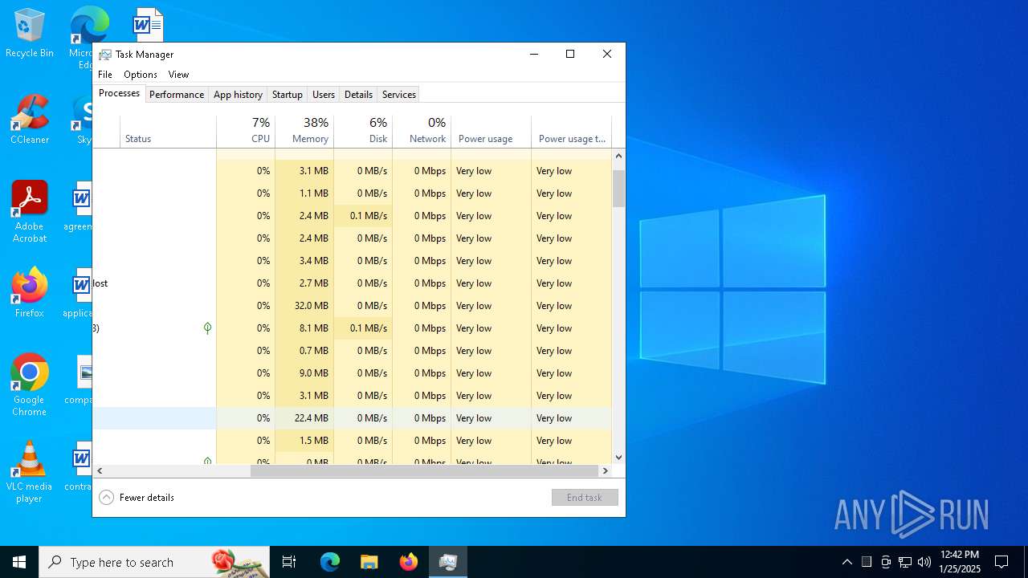Sort processes by the Memory column header
Viewport: 1028px width, 578px height.
[x=304, y=131]
